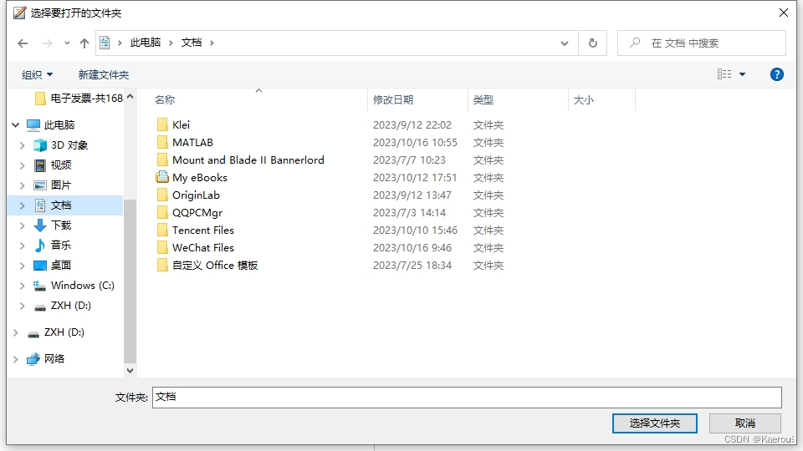Click the search box 在 文档 中搜索
The width and height of the screenshot is (803, 451).
[702, 43]
